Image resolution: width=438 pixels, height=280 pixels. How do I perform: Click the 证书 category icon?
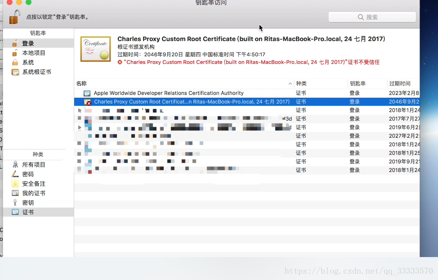click(15, 212)
